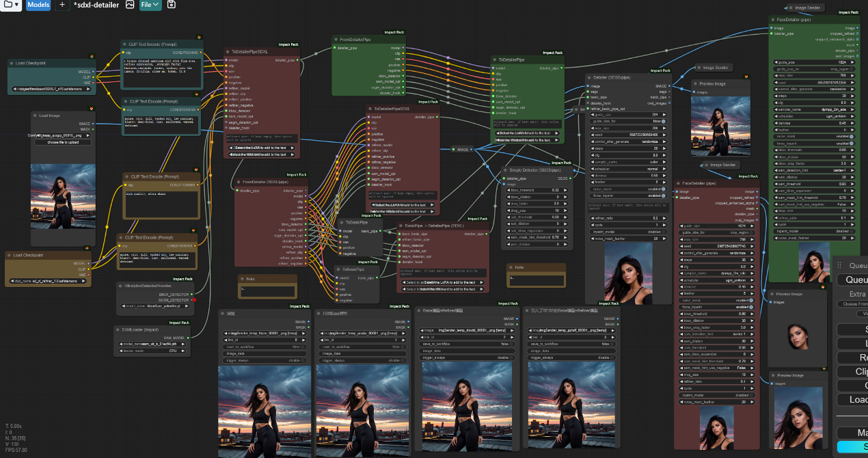Select the sdxl-detailer workflow tab title
The width and height of the screenshot is (868, 458).
(96, 5)
